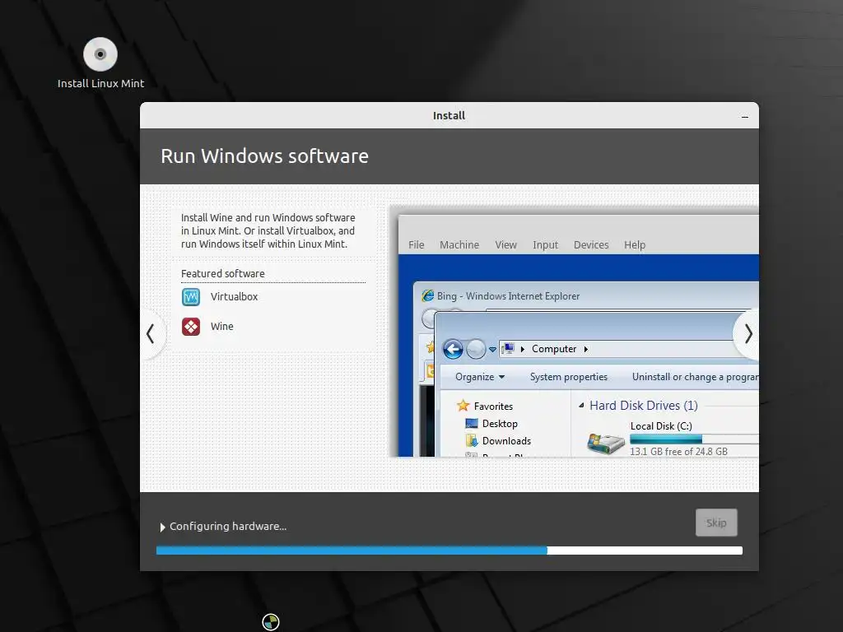
Task: Click the Wine application icon
Action: (x=191, y=326)
